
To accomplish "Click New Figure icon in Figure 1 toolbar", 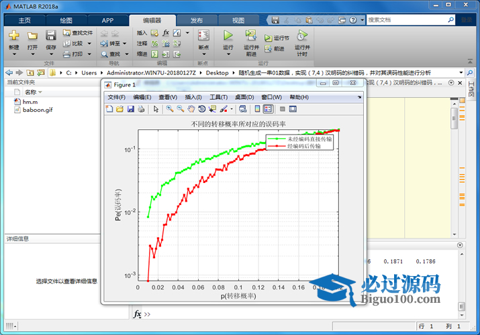I will (x=109, y=109).
